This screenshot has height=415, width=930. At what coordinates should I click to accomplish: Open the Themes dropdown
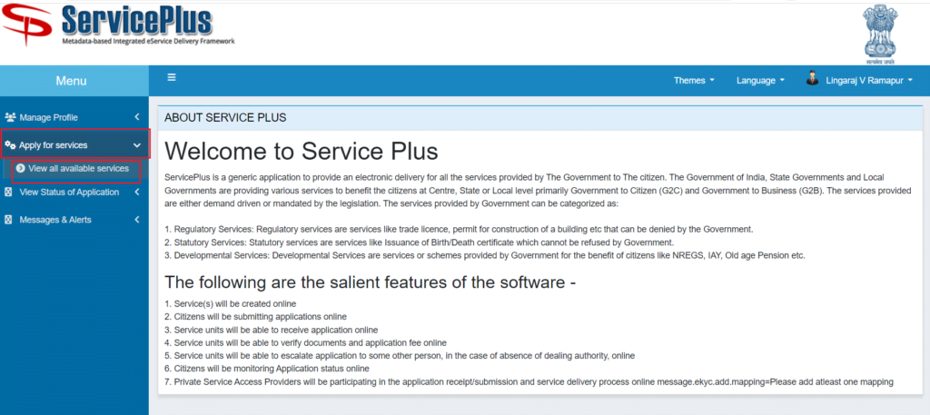(693, 81)
